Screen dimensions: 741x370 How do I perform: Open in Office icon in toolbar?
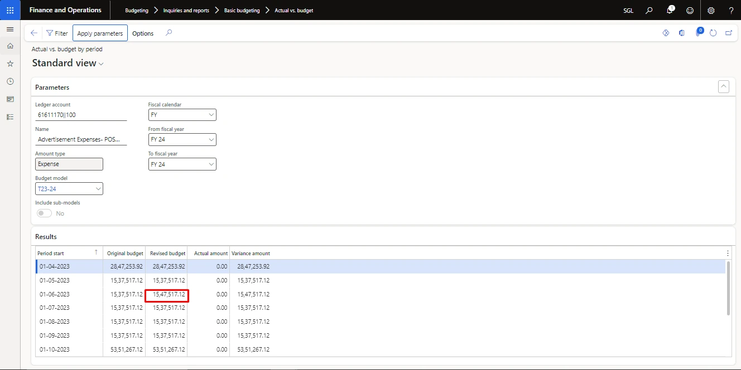click(x=681, y=33)
